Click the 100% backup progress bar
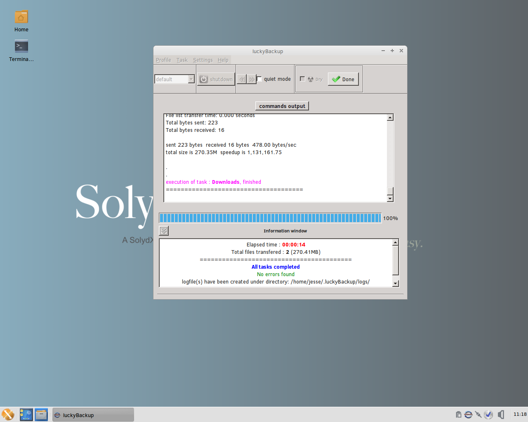The height and width of the screenshot is (422, 528). coord(270,218)
